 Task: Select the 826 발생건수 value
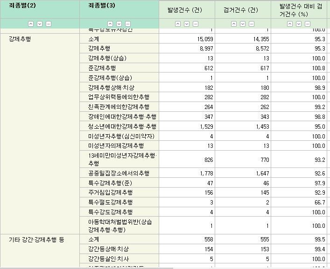209,160
